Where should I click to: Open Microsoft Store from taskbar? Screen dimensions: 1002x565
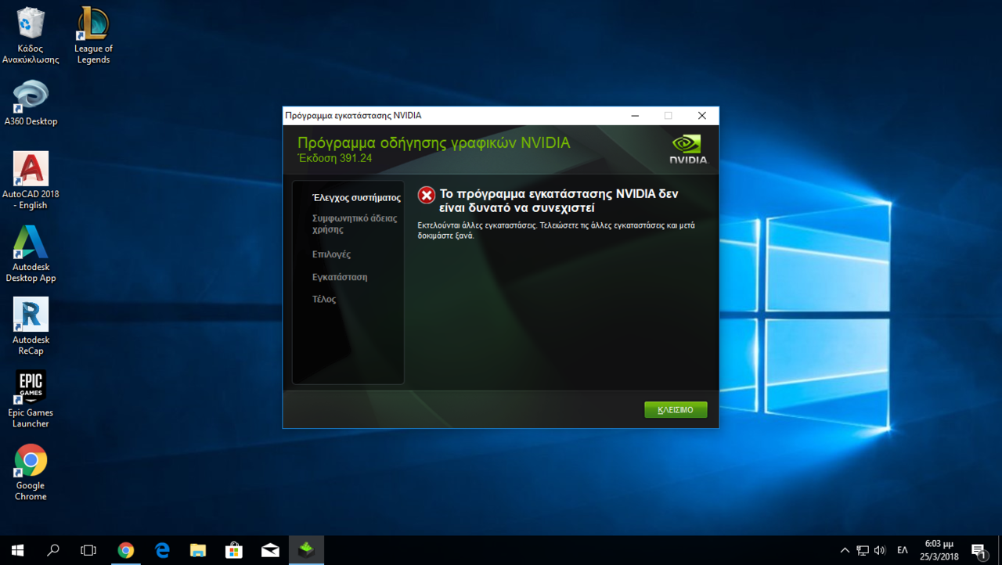point(233,550)
